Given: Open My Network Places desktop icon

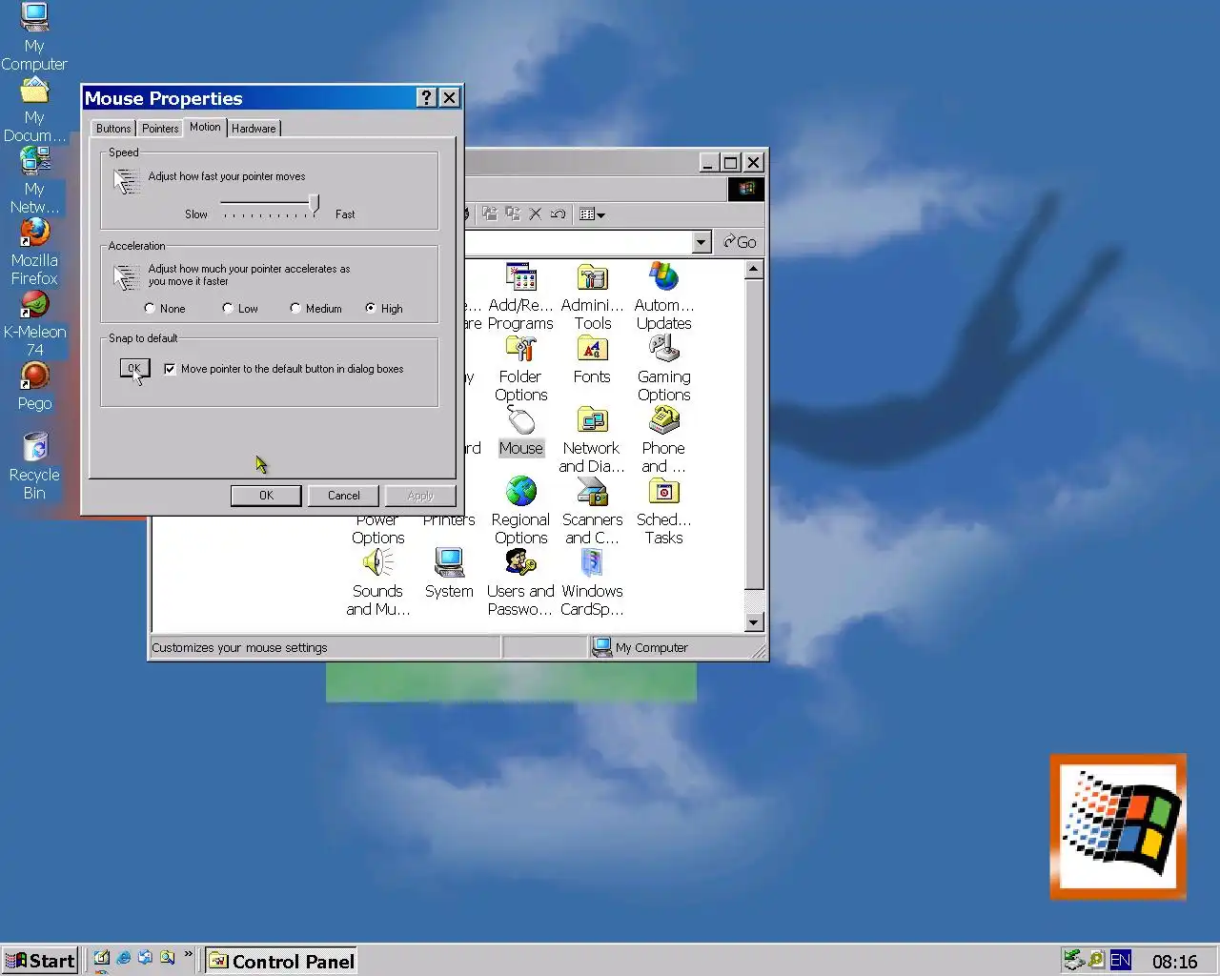Looking at the screenshot, I should [34, 180].
